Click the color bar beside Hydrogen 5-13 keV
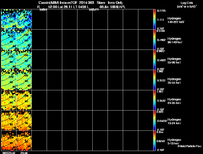Image resolution: width=203 pixels, height=154 pixels. [154, 141]
